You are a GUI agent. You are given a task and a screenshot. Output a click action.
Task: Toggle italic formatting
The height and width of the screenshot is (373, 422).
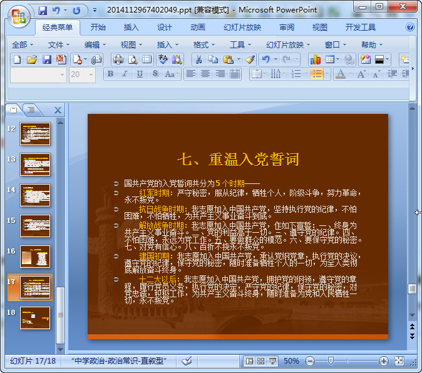[x=125, y=74]
